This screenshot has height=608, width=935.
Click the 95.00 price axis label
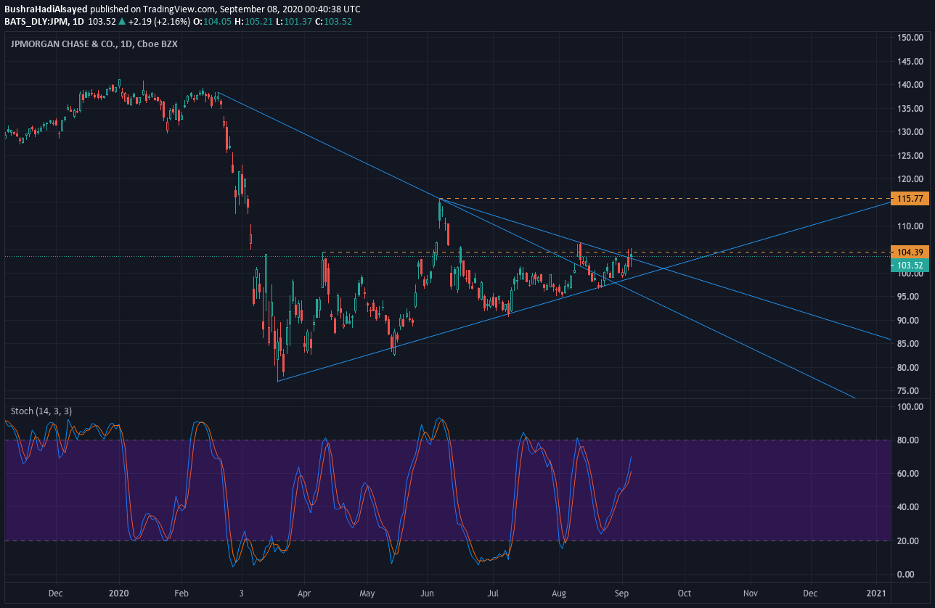(910, 297)
